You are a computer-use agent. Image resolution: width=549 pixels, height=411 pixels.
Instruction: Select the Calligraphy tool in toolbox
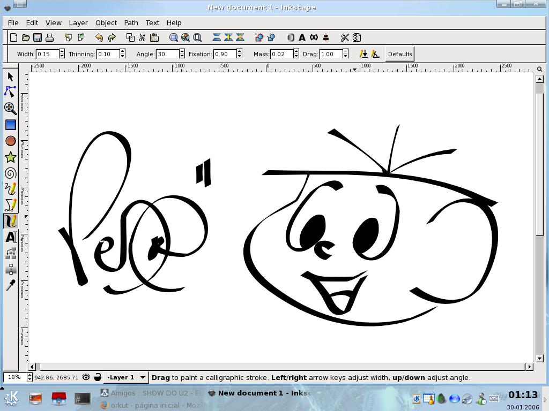(11, 221)
